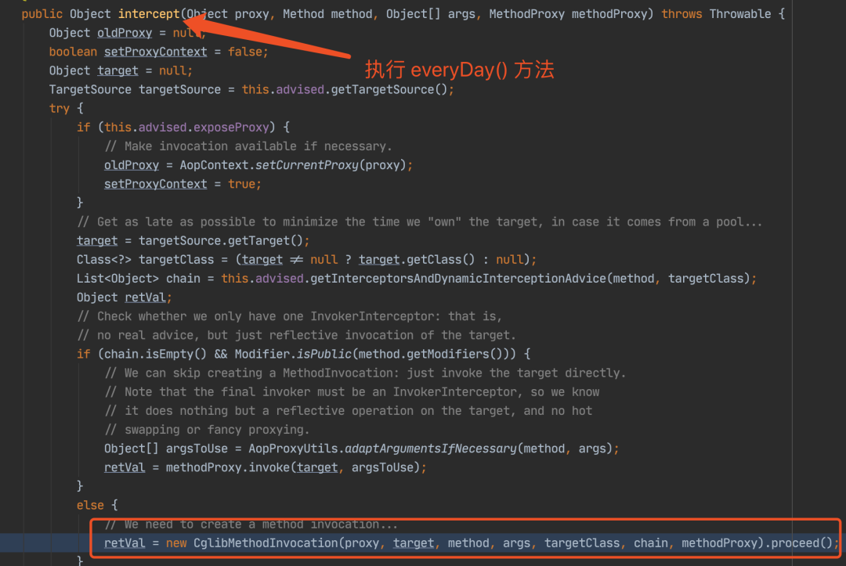Click the exposeProxy field in if condition

tap(231, 128)
